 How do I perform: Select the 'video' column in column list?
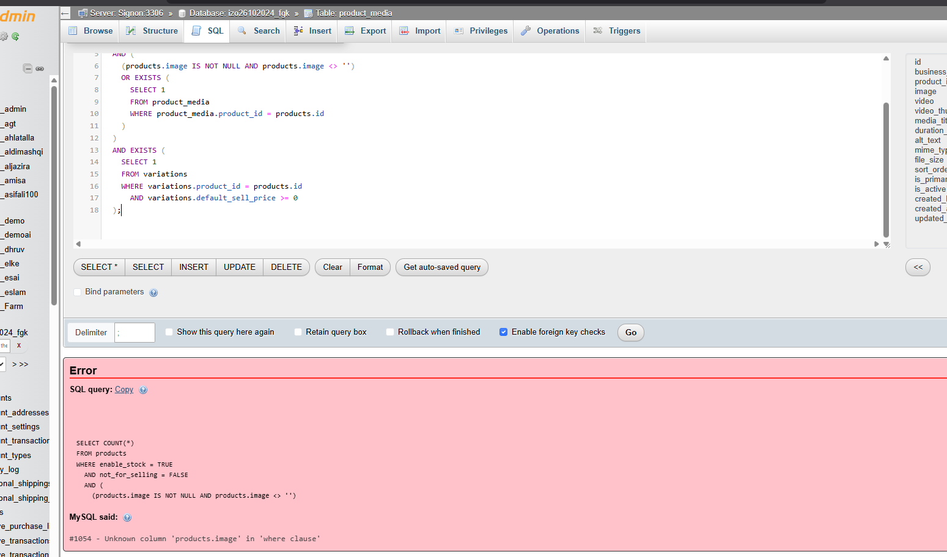tap(924, 101)
